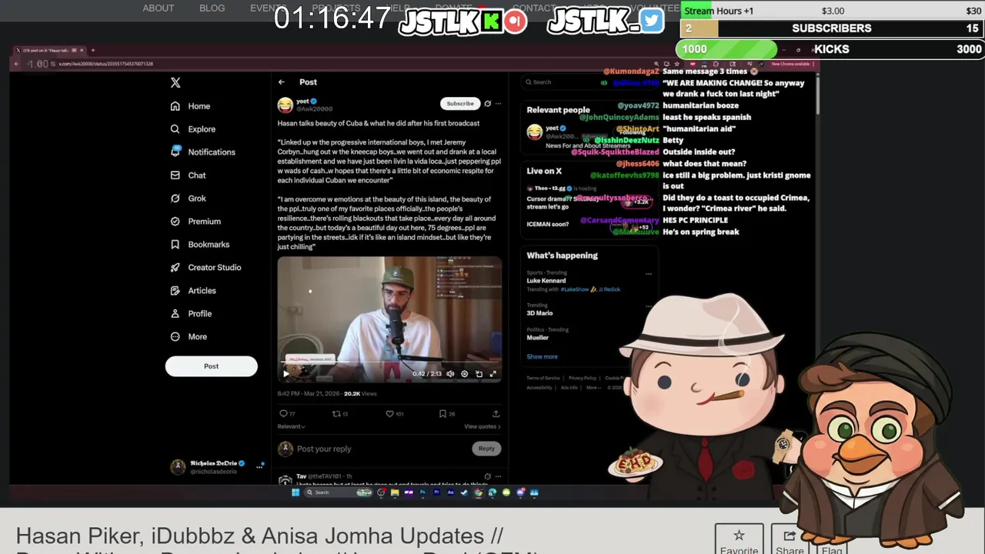This screenshot has height=554, width=985.
Task: Open options on Tav's reply
Action: pos(498,476)
